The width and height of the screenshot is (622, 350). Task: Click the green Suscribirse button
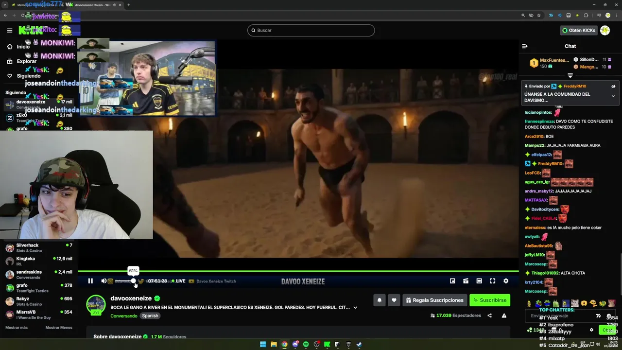(490, 300)
